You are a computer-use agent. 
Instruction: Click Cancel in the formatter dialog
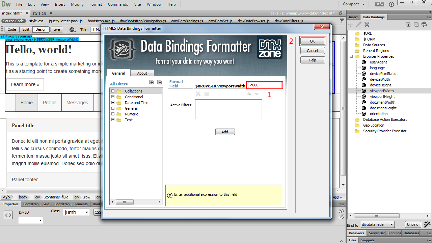tap(313, 51)
